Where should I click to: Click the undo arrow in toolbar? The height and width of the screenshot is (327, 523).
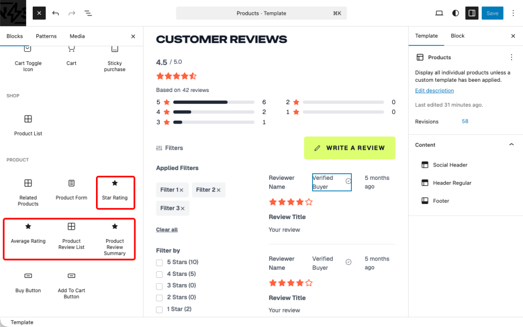[56, 13]
